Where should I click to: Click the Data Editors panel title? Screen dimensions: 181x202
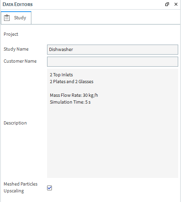18,4
